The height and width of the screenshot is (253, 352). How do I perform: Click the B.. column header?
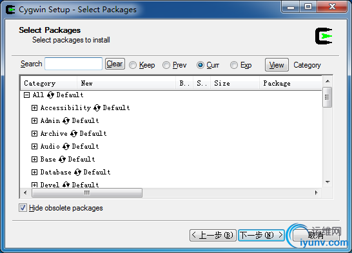pos(184,83)
